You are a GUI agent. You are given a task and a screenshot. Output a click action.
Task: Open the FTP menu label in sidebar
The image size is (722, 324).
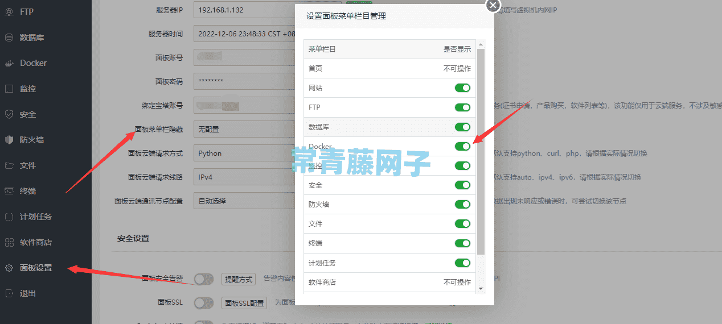click(27, 12)
